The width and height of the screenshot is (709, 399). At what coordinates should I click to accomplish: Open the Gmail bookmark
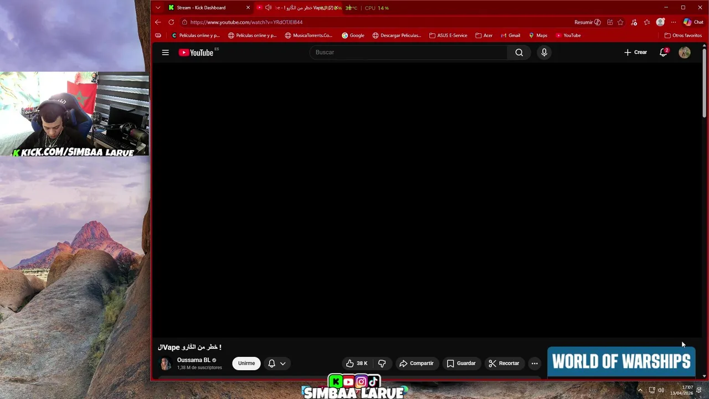(x=510, y=35)
